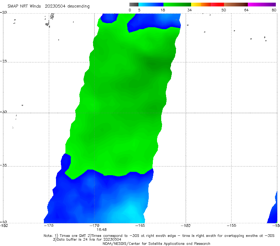Image resolution: width=280 pixels, height=246 pixels.
Task: Click the color bar label "64"
Action: [x=246, y=10]
